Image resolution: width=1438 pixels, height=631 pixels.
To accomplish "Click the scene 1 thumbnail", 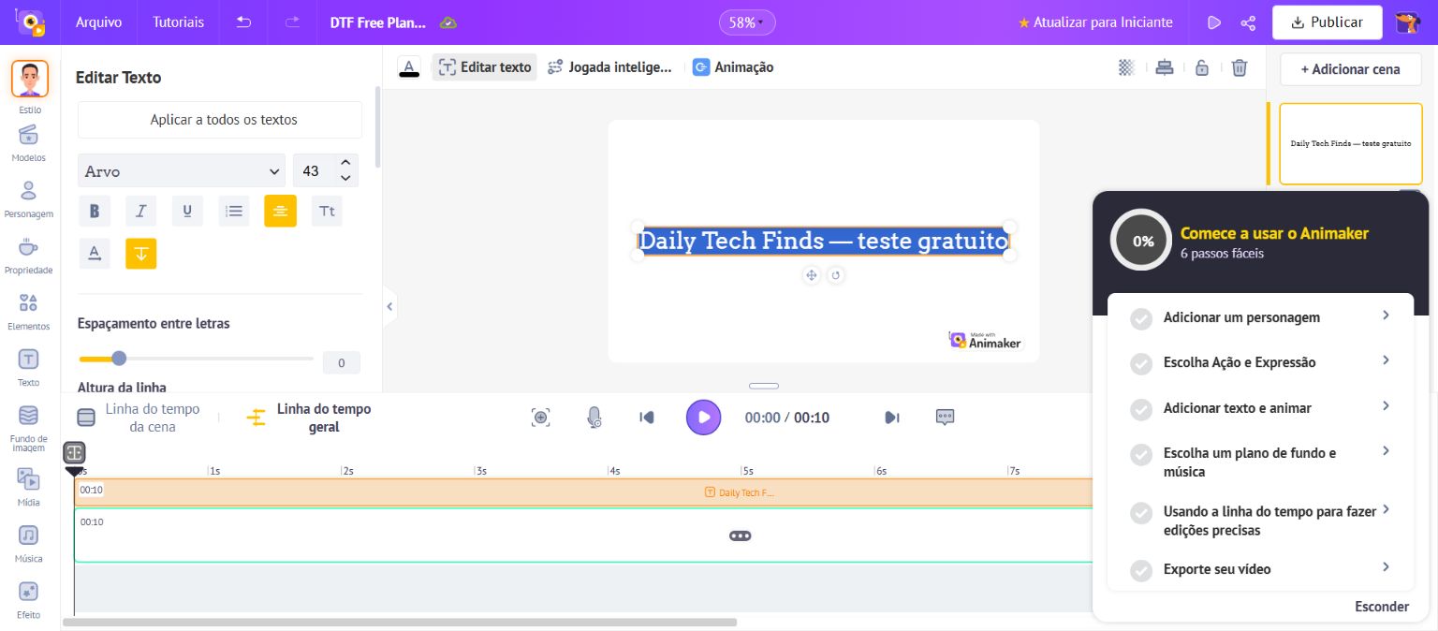I will coord(1350,143).
